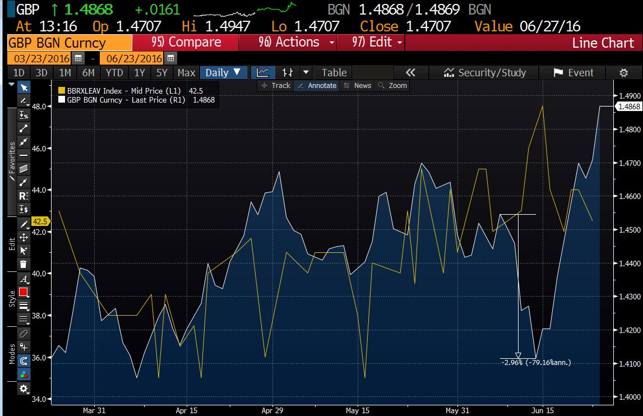643x416 pixels.
Task: Select the dollar change measure tool
Action: 24,209
